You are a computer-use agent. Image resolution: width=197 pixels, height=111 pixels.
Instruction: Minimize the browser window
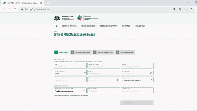(188, 2)
